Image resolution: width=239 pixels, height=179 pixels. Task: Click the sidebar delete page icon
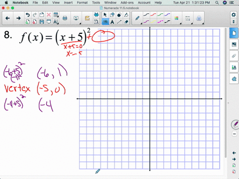point(234,172)
